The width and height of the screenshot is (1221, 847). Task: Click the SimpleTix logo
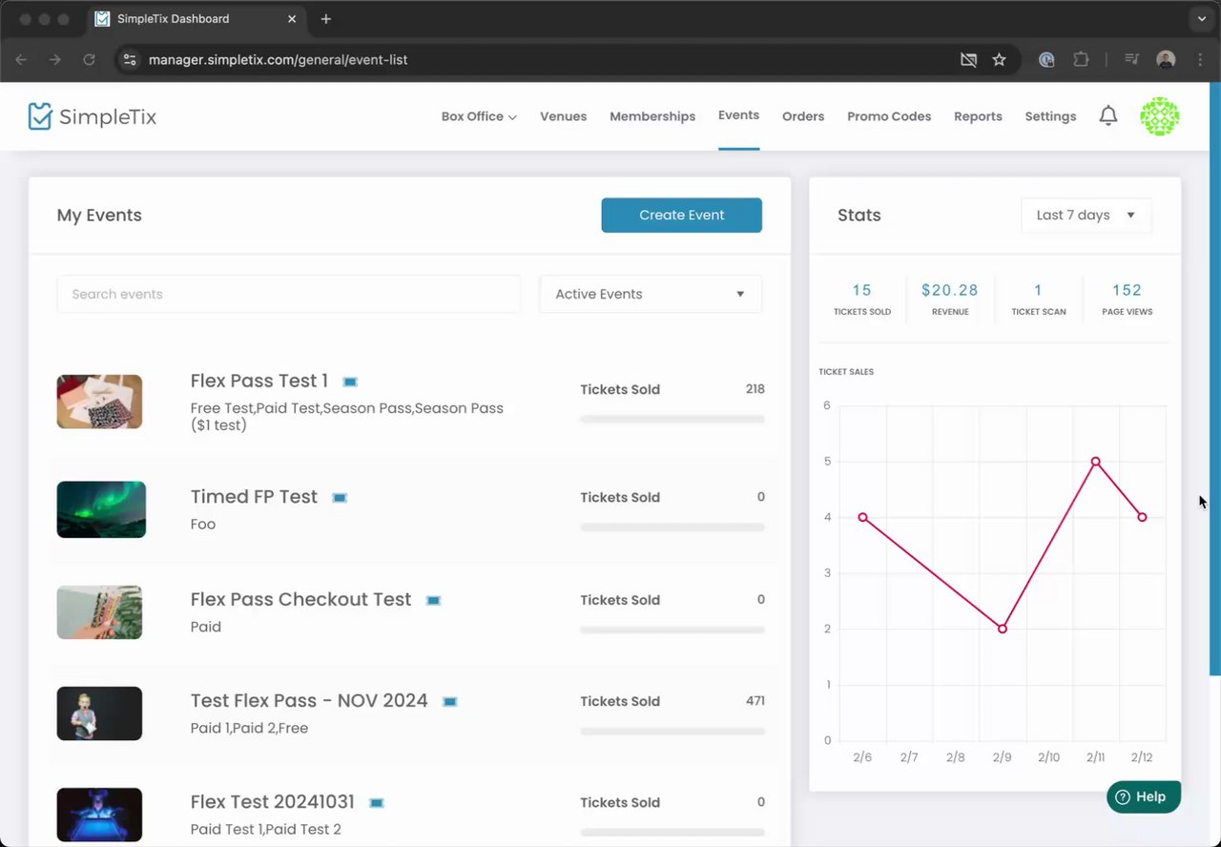click(93, 116)
